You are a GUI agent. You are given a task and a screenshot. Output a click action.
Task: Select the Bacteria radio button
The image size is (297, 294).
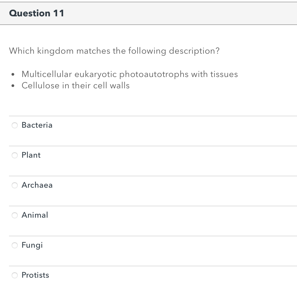15,125
